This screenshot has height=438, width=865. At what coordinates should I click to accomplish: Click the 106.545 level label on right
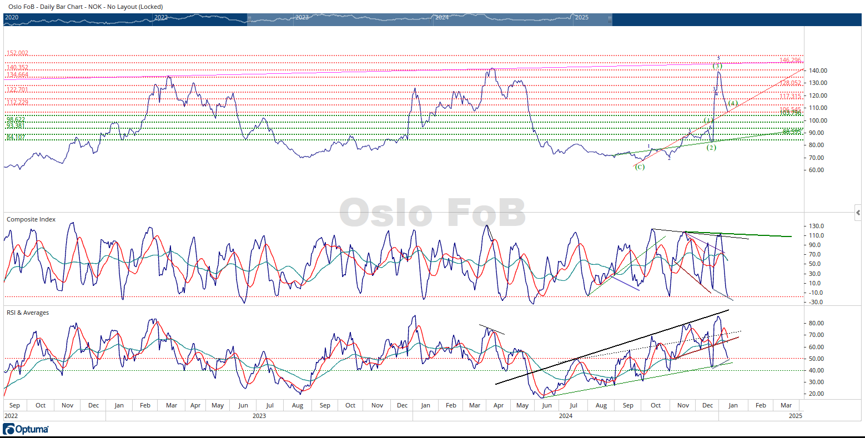(x=791, y=109)
